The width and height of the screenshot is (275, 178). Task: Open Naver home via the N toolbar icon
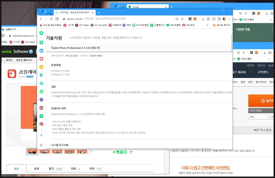tap(57, 19)
